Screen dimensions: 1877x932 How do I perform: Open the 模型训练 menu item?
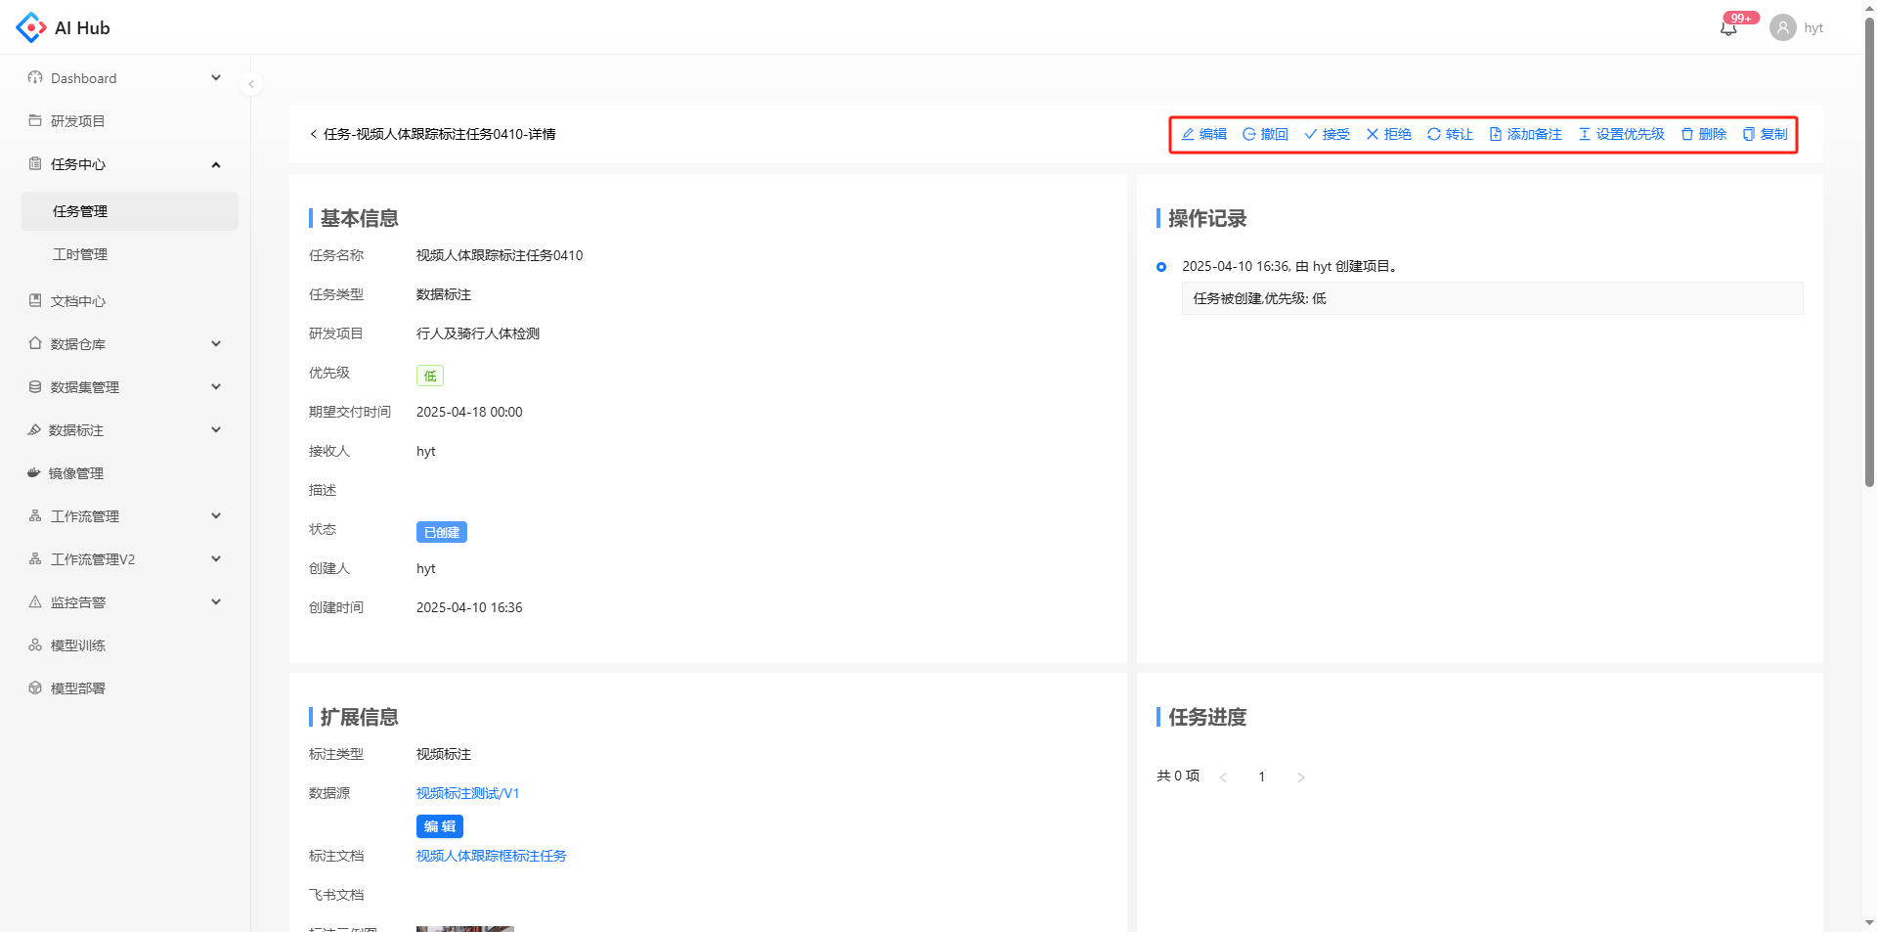coord(125,645)
